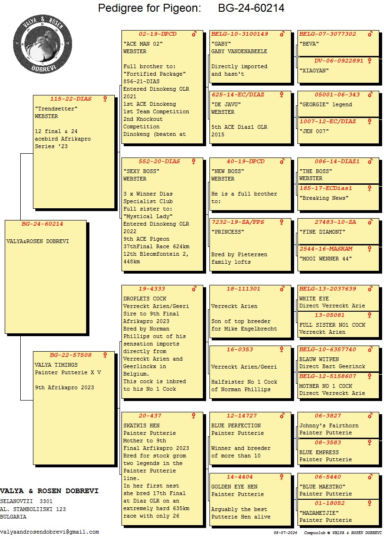The width and height of the screenshot is (384, 551).
Task: Click the female symbol on box 7232-19-ZA/PPS
Action: [x=282, y=222]
